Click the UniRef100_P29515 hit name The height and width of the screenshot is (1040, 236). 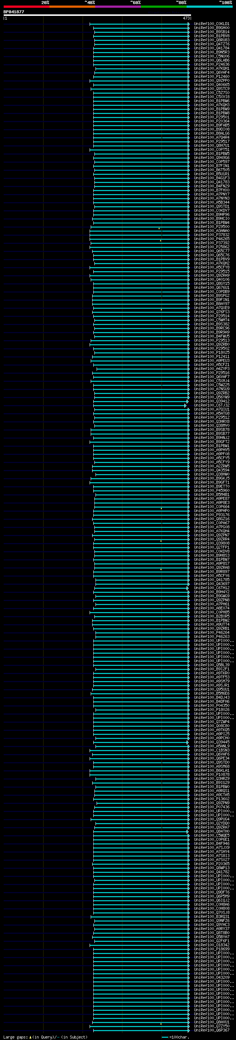click(x=212, y=271)
